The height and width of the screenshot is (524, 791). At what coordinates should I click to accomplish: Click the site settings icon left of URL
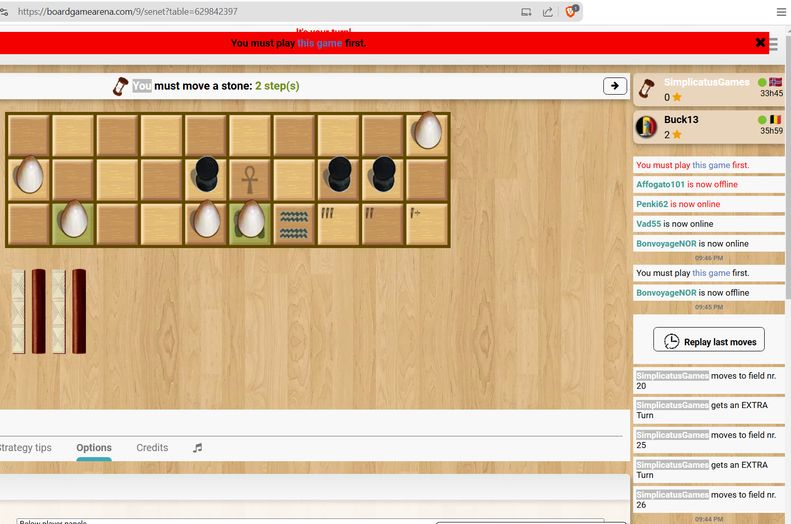[5, 12]
